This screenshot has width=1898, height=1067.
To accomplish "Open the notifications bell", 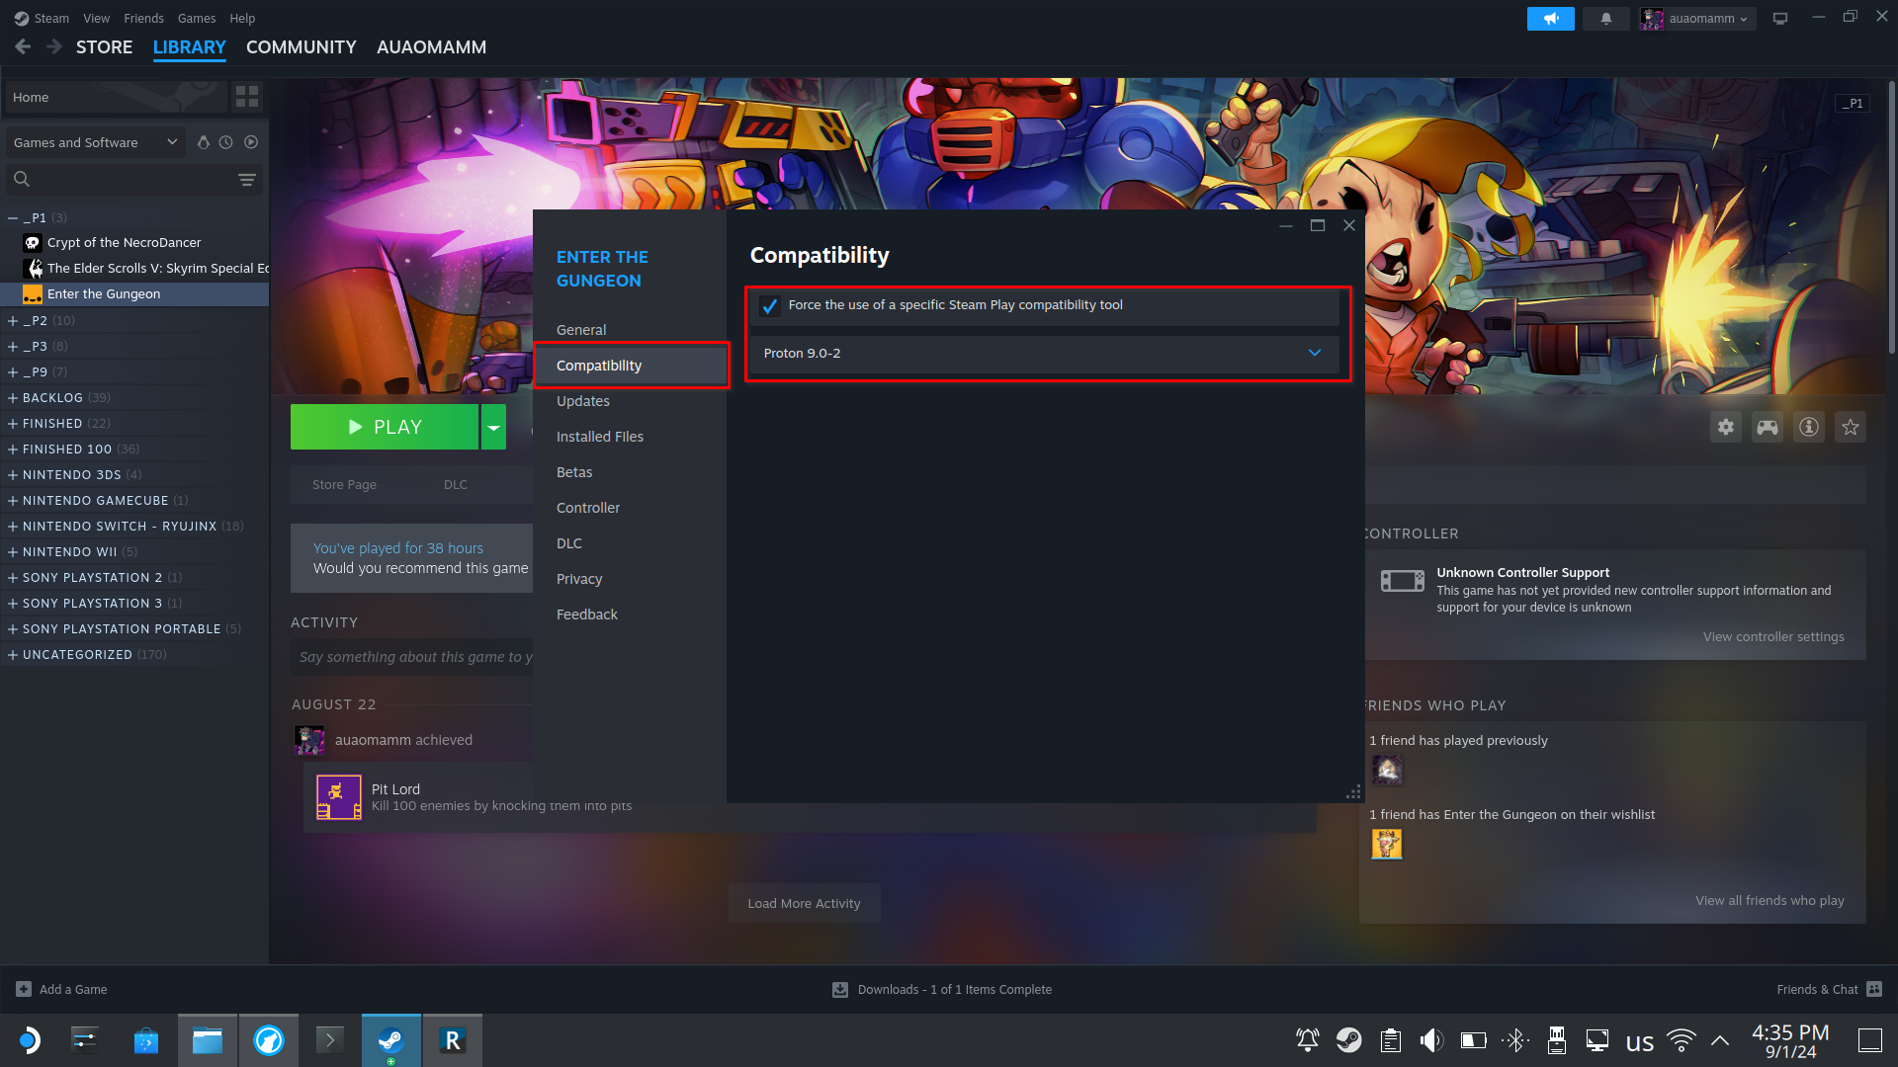I will 1605,19.
